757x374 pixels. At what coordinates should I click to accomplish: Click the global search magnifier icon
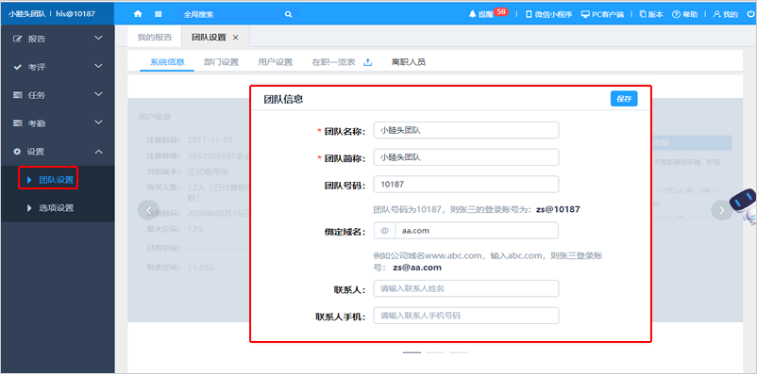288,14
